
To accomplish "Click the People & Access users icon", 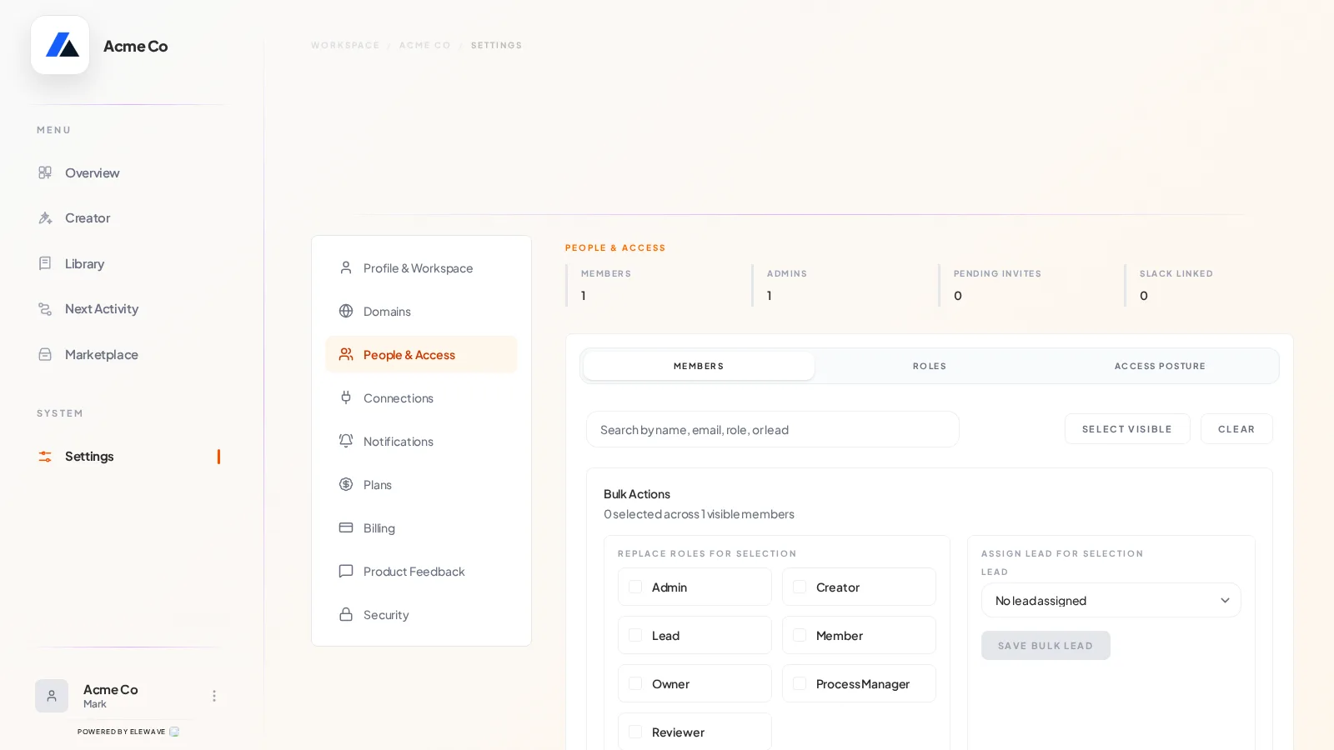I will coord(346,354).
